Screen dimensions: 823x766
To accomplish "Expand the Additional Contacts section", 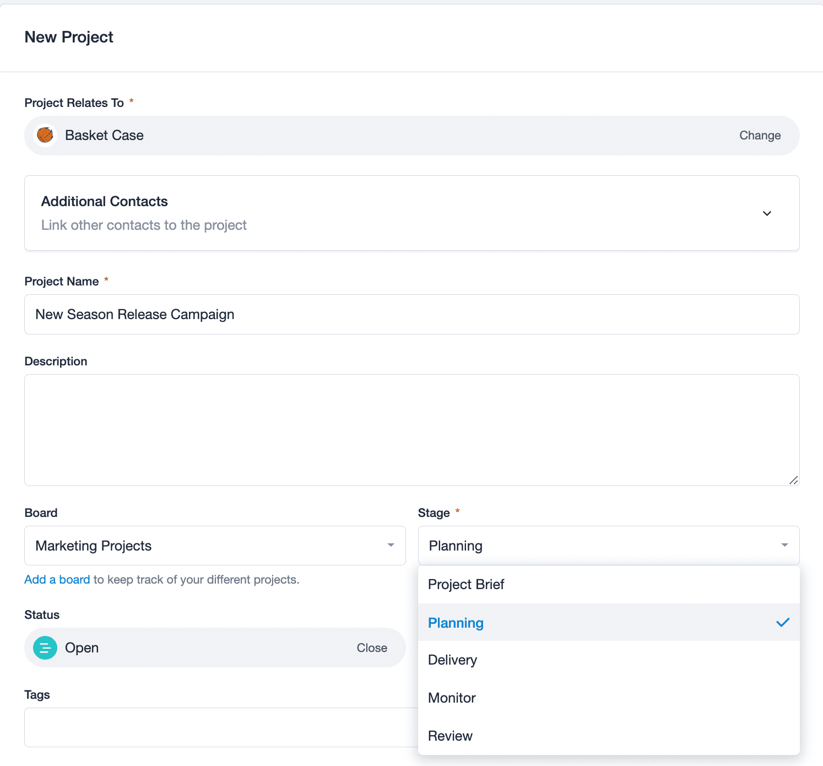I will (412, 213).
